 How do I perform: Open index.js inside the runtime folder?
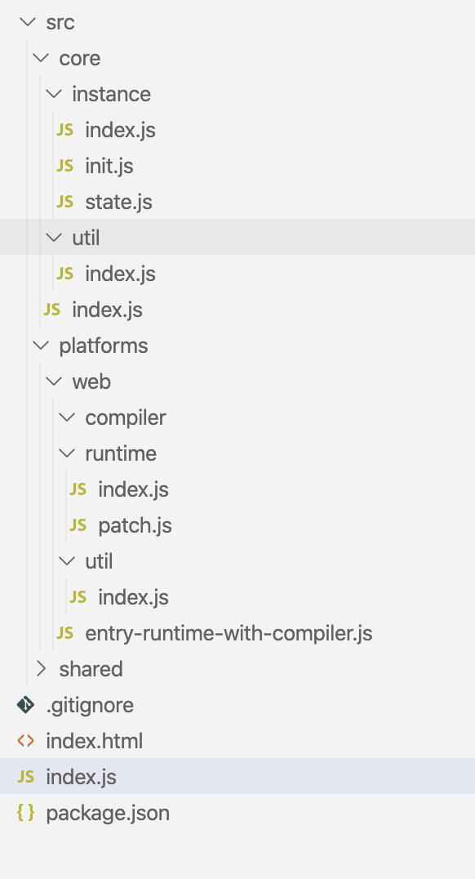(x=237, y=489)
